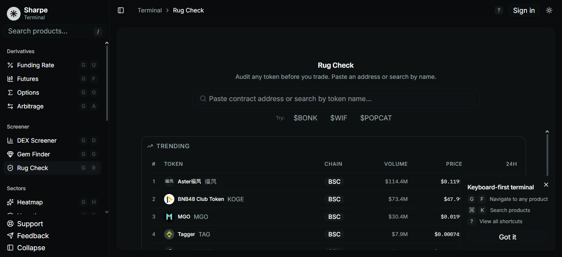Click the up chevron on the right scrollbar
This screenshot has height=257, width=562.
pyautogui.click(x=547, y=131)
